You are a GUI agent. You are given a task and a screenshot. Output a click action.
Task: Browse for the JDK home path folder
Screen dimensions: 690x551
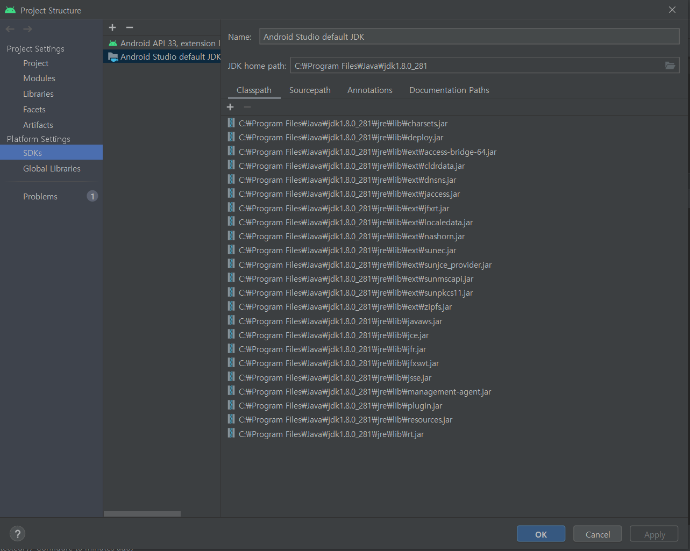coord(670,66)
